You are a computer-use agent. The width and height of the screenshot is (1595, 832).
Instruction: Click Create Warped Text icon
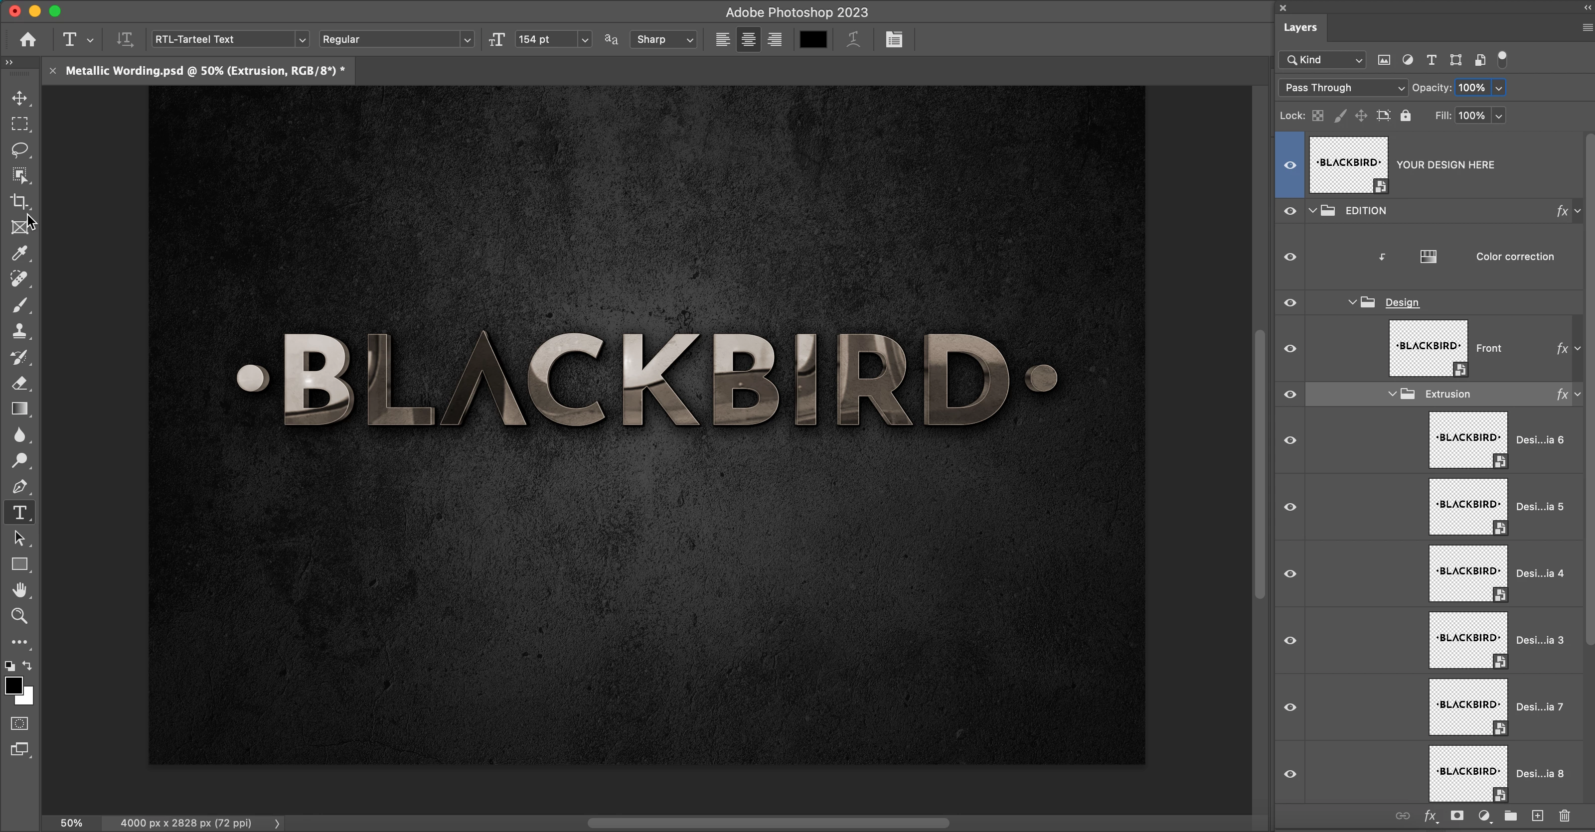click(853, 39)
